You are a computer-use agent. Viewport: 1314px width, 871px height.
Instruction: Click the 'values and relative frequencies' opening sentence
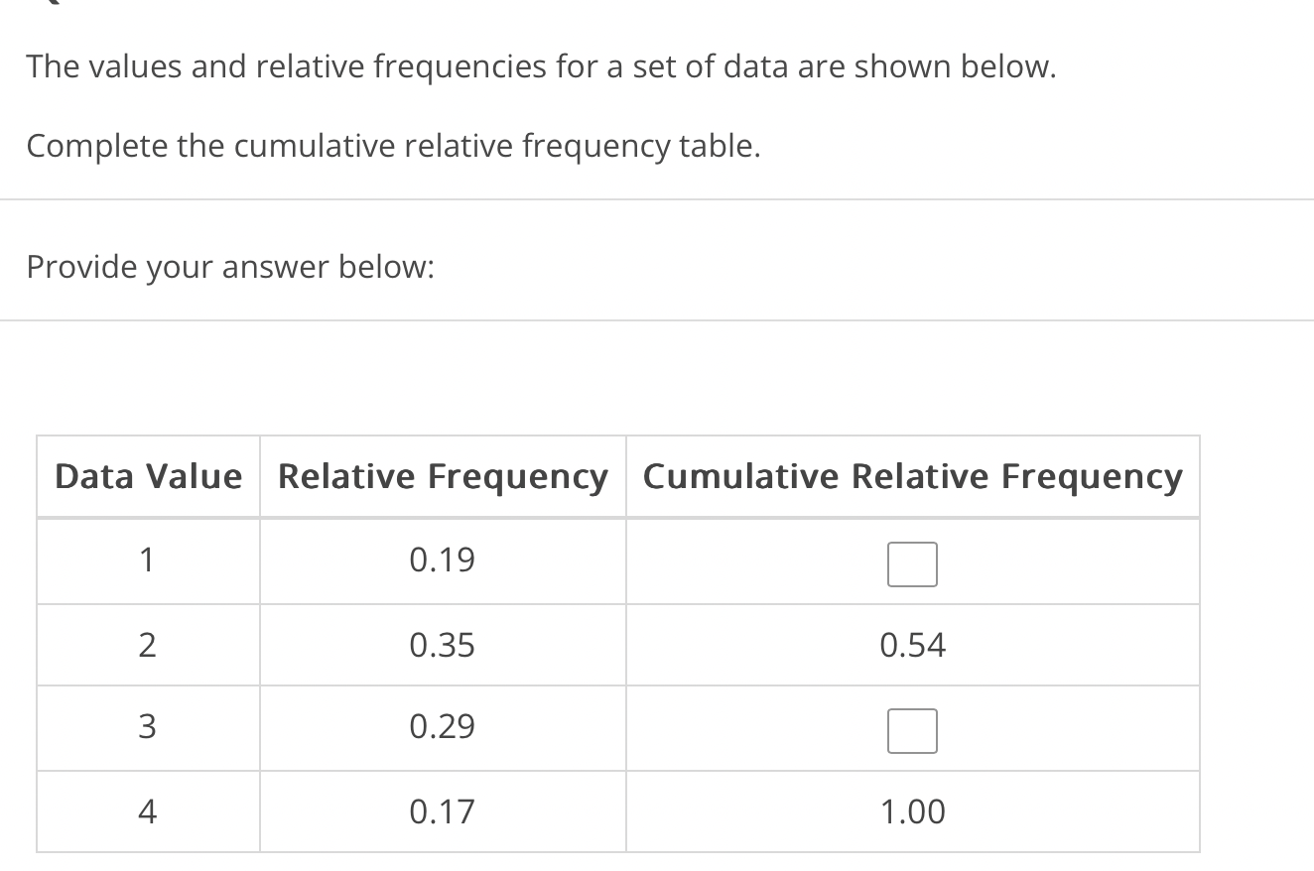click(541, 67)
